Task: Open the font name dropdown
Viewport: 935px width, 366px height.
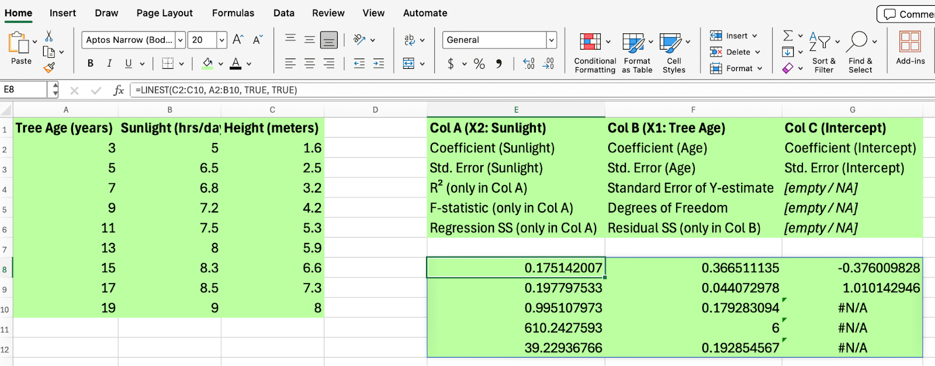Action: (x=181, y=40)
